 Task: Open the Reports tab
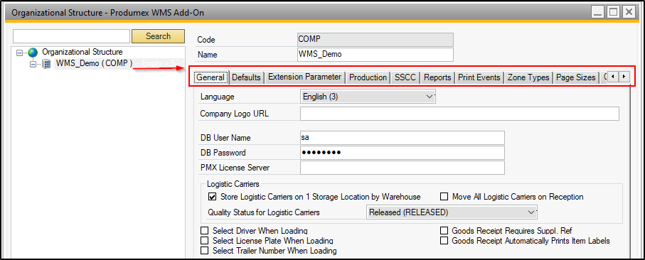[x=437, y=77]
